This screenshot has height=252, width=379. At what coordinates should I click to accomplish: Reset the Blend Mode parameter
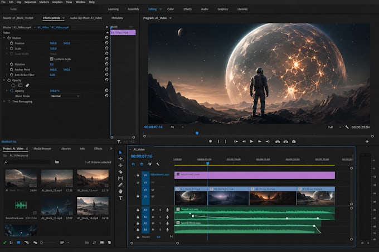106,96
